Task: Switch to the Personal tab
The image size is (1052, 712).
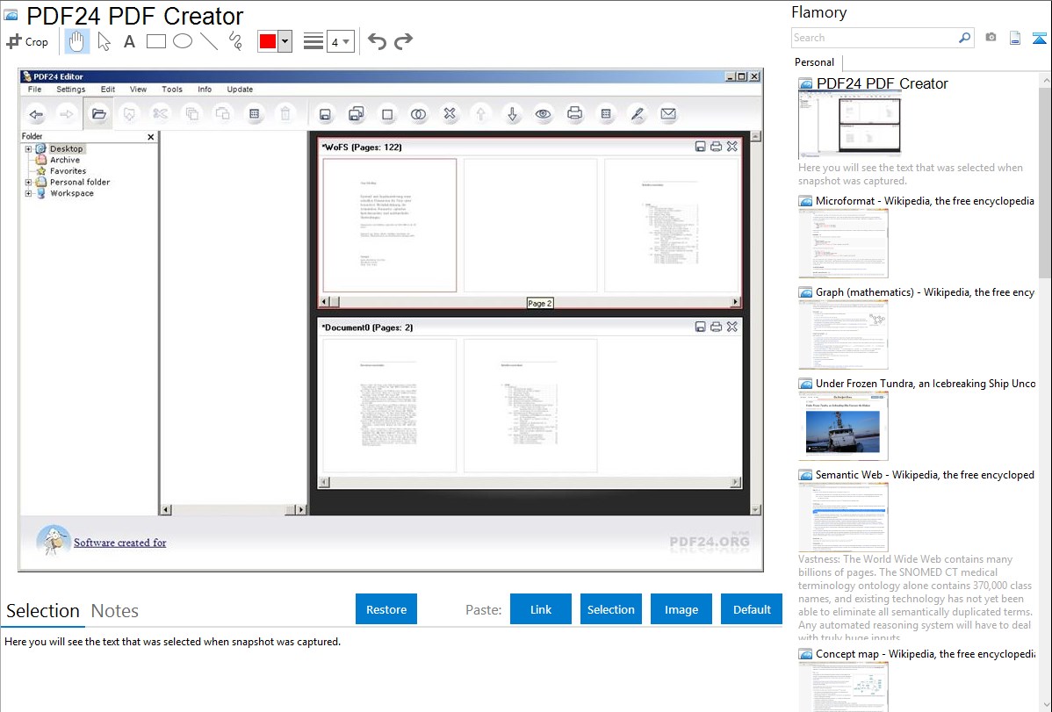Action: [815, 62]
